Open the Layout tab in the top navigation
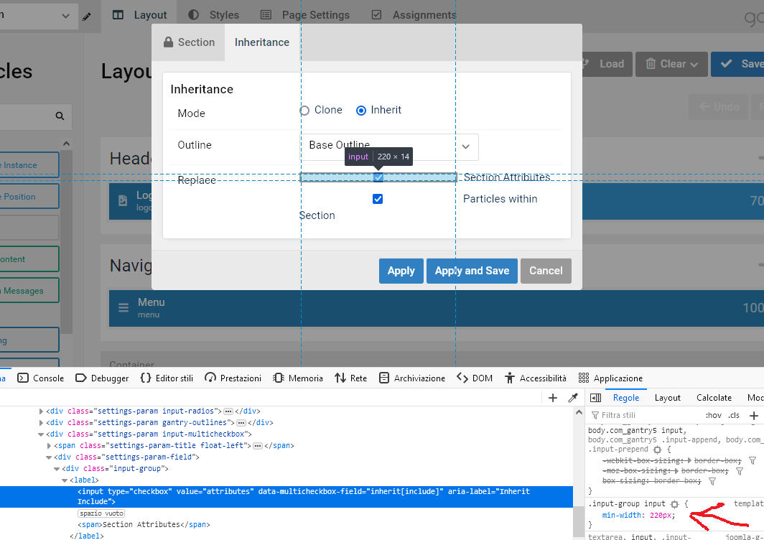Image resolution: width=764 pixels, height=540 pixels. 139,15
